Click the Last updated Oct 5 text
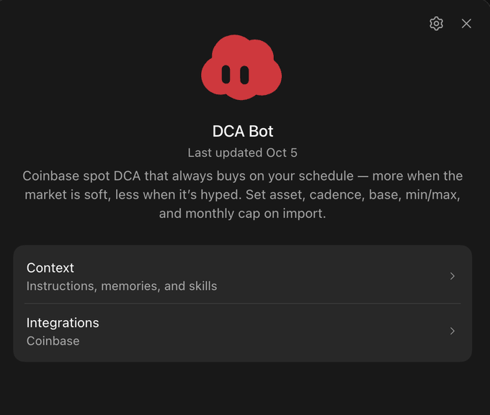 [243, 153]
